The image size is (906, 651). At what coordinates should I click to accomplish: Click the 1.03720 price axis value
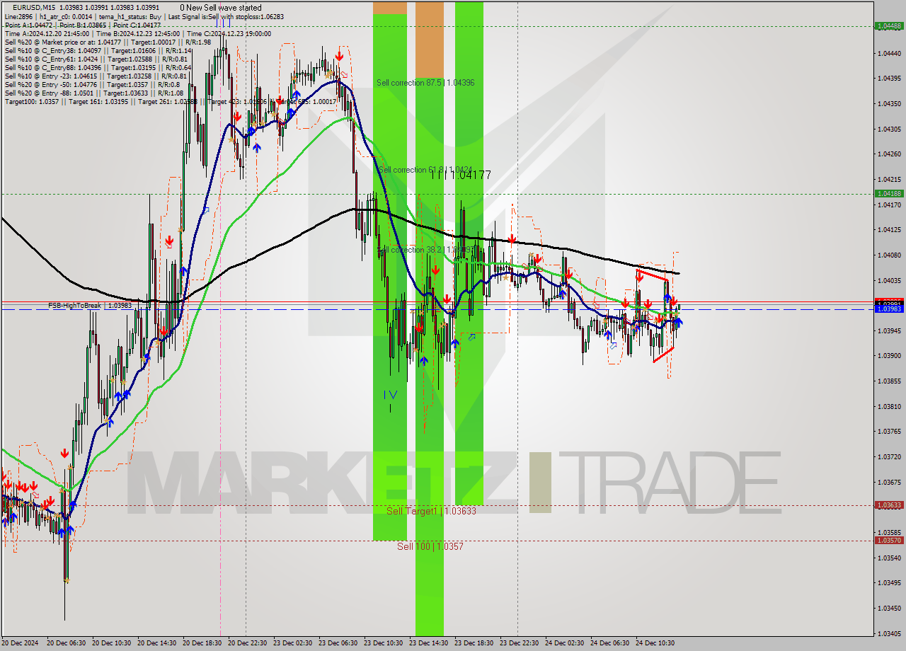[x=889, y=456]
